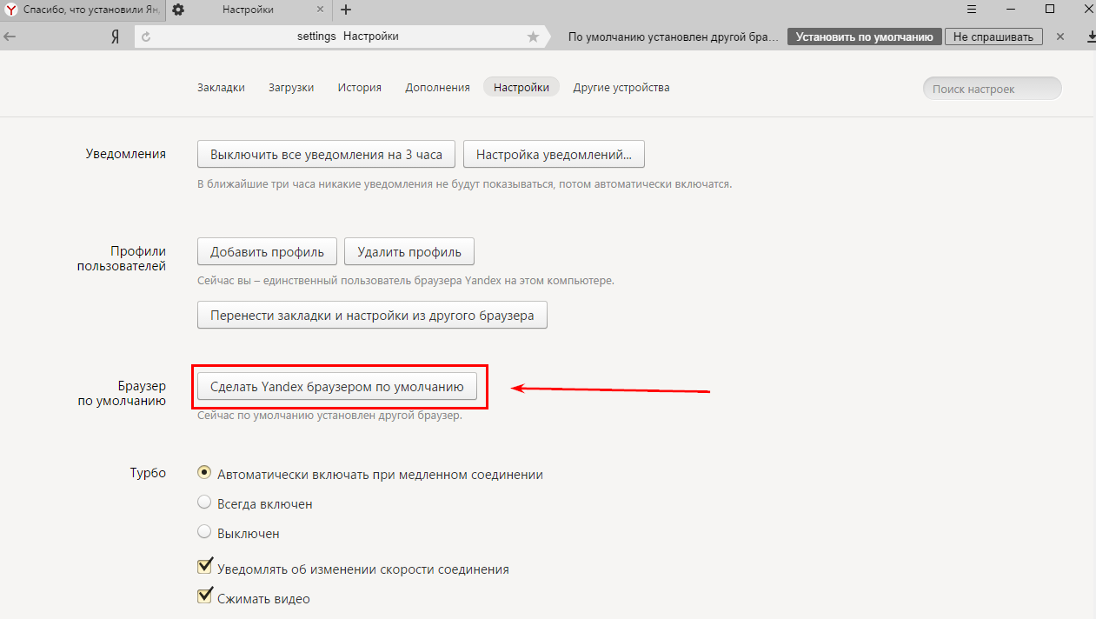
Task: Click Сделать Yandex браузером по умолчанию
Action: coord(337,386)
